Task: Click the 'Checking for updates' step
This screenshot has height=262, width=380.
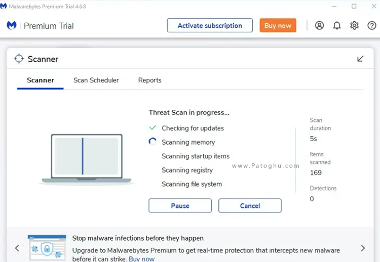Action: coord(193,128)
